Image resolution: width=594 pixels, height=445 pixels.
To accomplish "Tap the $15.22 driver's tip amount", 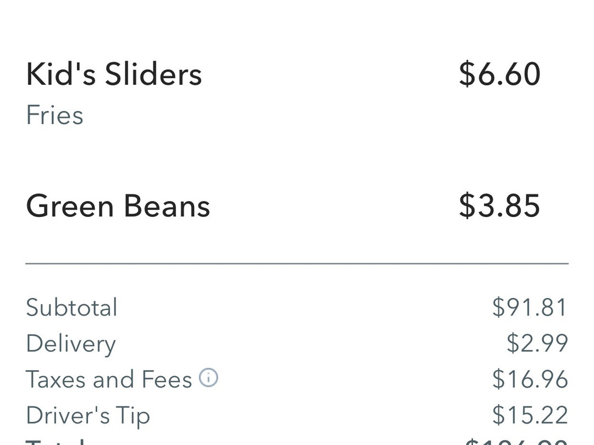I will pyautogui.click(x=530, y=415).
